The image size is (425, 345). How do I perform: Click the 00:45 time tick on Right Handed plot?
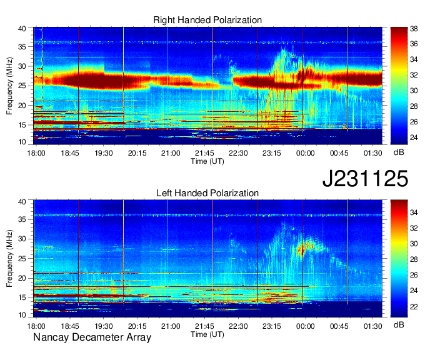pos(339,153)
